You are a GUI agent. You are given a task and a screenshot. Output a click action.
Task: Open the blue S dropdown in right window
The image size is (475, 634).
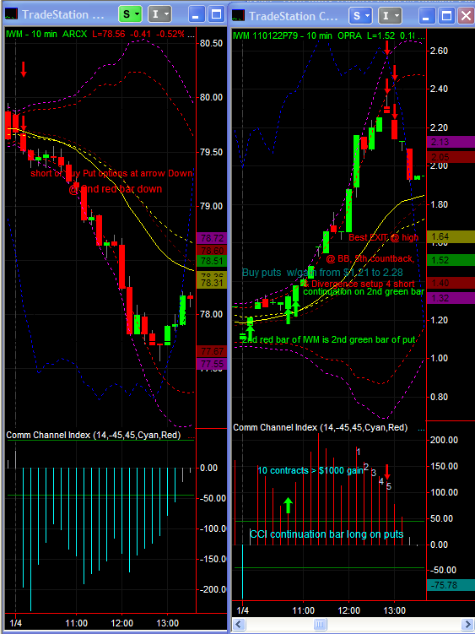(x=360, y=16)
